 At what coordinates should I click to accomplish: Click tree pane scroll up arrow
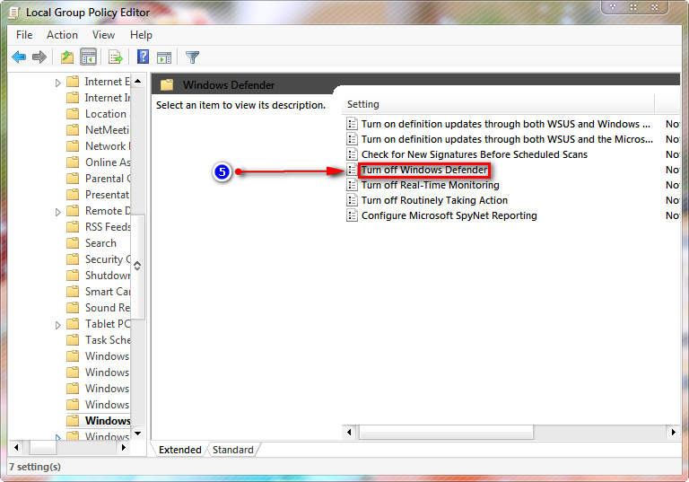[138, 81]
